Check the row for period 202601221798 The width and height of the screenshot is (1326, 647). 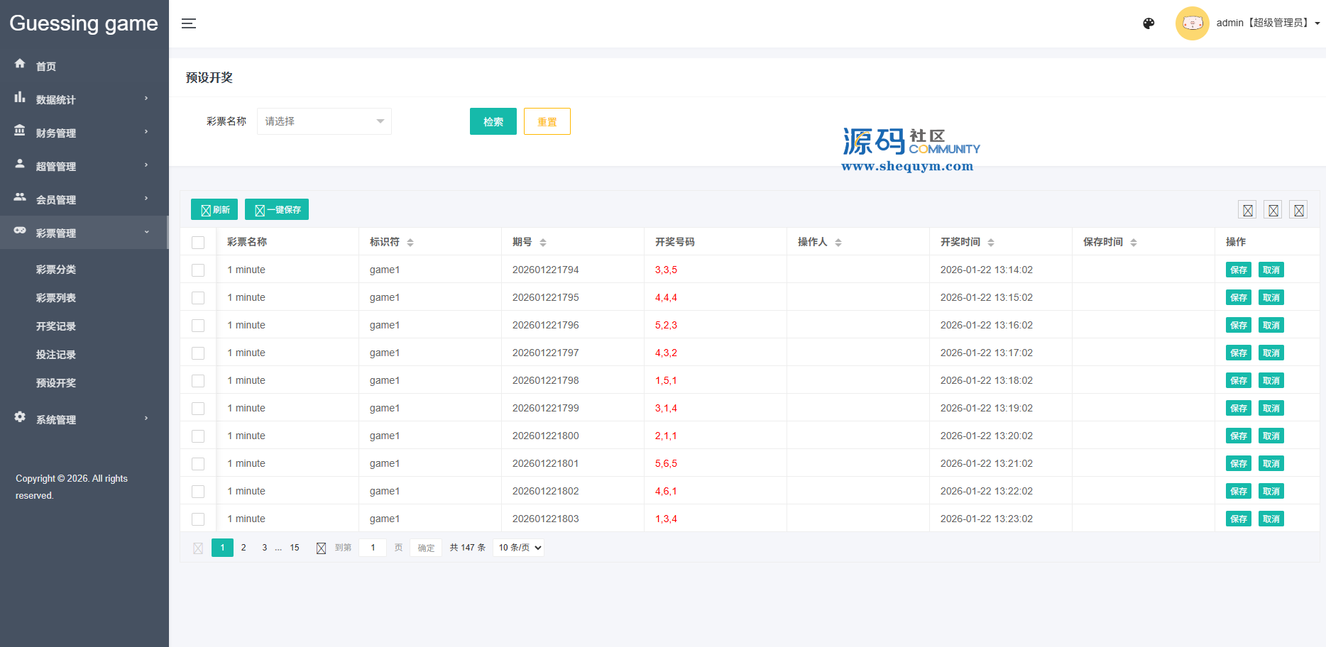pyautogui.click(x=198, y=381)
